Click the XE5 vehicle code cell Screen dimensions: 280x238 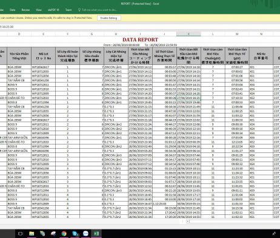click(x=261, y=186)
